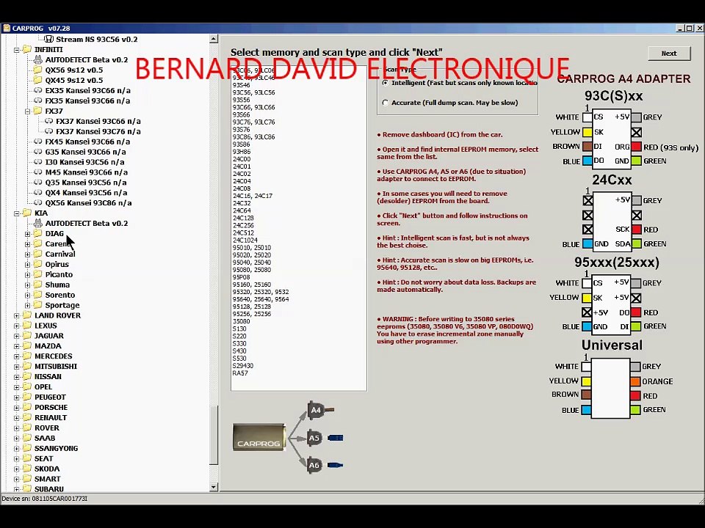The width and height of the screenshot is (705, 528).
Task: Select the MAZDA folder icon
Action: [x=27, y=345]
